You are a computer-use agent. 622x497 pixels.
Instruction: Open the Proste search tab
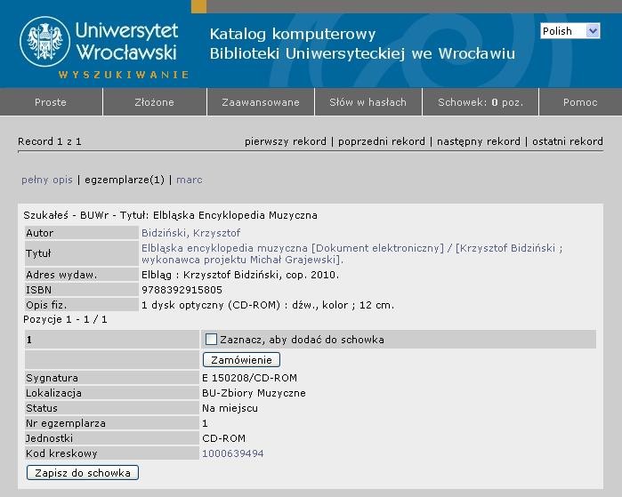pyautogui.click(x=51, y=102)
